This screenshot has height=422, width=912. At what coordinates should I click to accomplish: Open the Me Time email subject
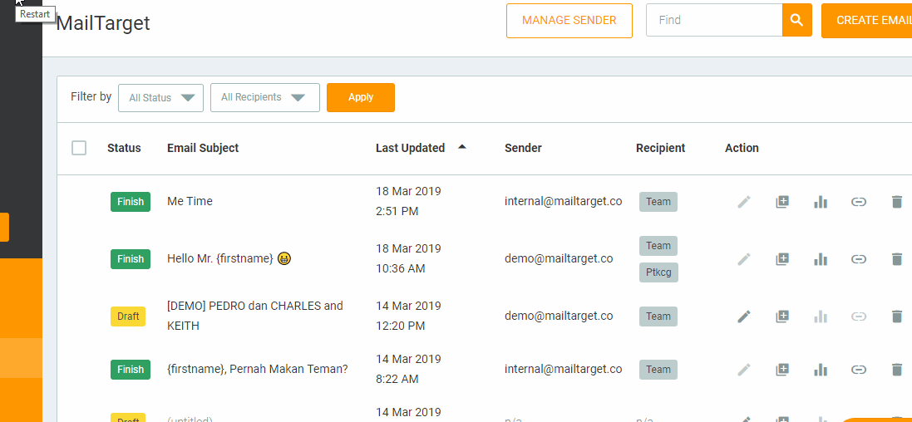point(190,201)
